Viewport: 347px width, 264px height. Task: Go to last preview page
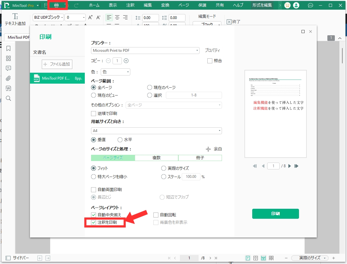tap(296, 166)
